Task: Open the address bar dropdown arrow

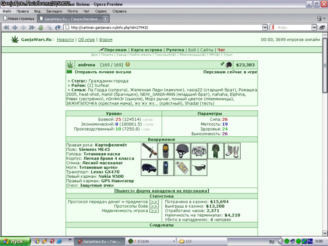Action: click(x=265, y=27)
